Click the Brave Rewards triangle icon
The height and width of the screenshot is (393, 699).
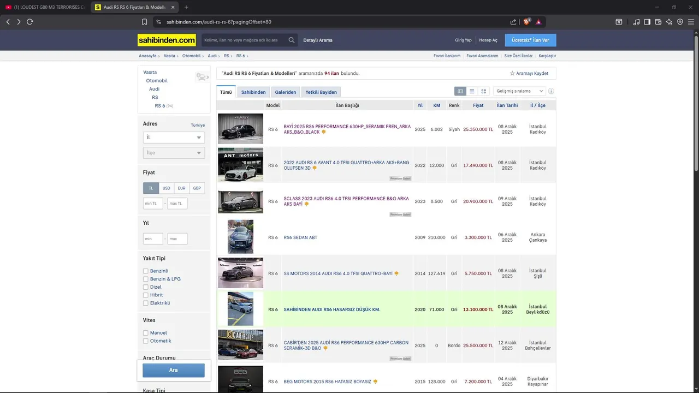538,22
